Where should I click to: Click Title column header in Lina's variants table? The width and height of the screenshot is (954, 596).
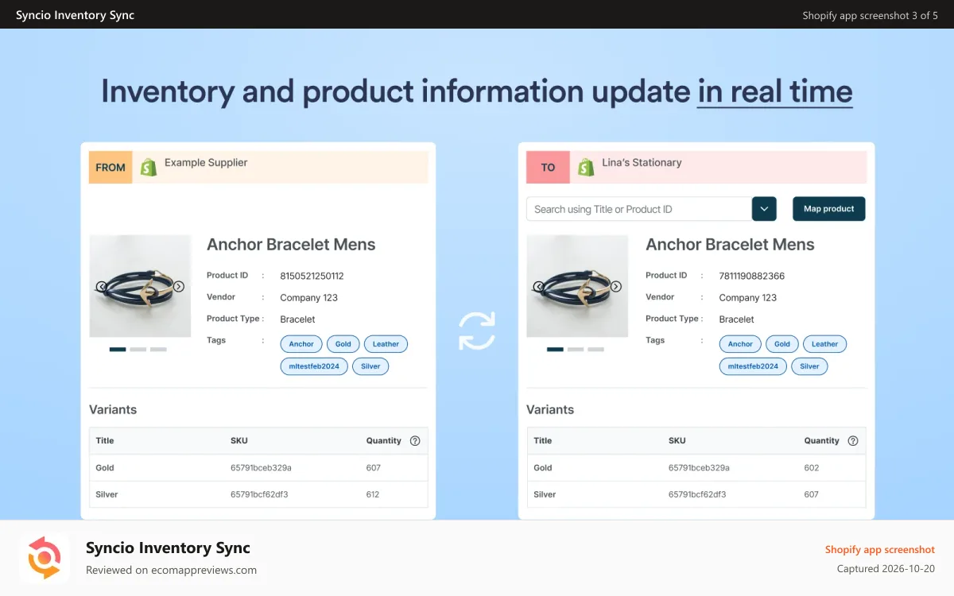[x=543, y=441]
